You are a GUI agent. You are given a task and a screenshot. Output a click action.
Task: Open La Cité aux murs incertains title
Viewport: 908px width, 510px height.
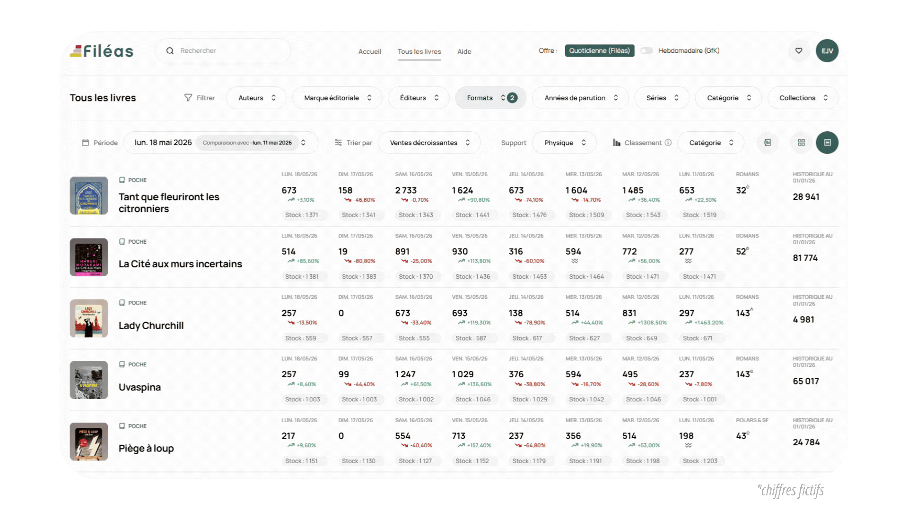tap(180, 264)
